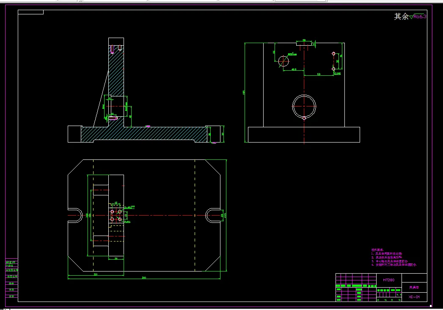443x310 pixels.
Task: Pick the right U-shaped slot in the plan view
Action: (x=213, y=215)
